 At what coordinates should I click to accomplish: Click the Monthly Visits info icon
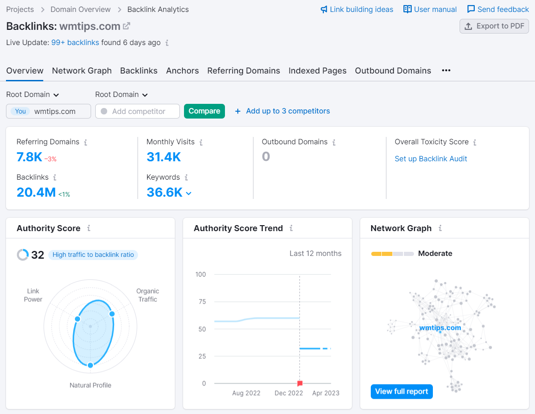point(201,142)
